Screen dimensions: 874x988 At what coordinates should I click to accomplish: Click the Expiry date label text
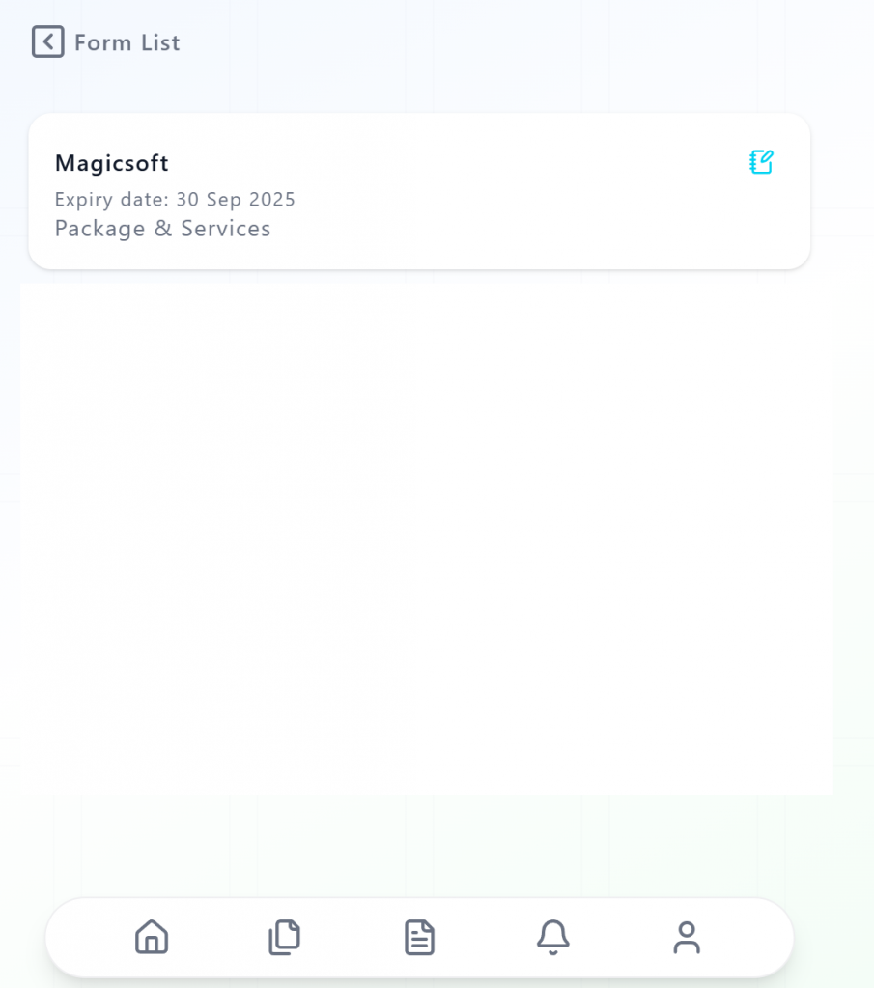pos(112,200)
